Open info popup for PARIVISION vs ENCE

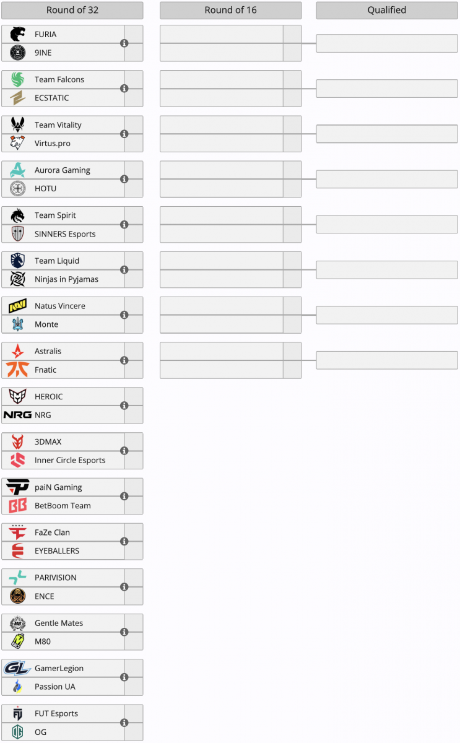click(124, 587)
